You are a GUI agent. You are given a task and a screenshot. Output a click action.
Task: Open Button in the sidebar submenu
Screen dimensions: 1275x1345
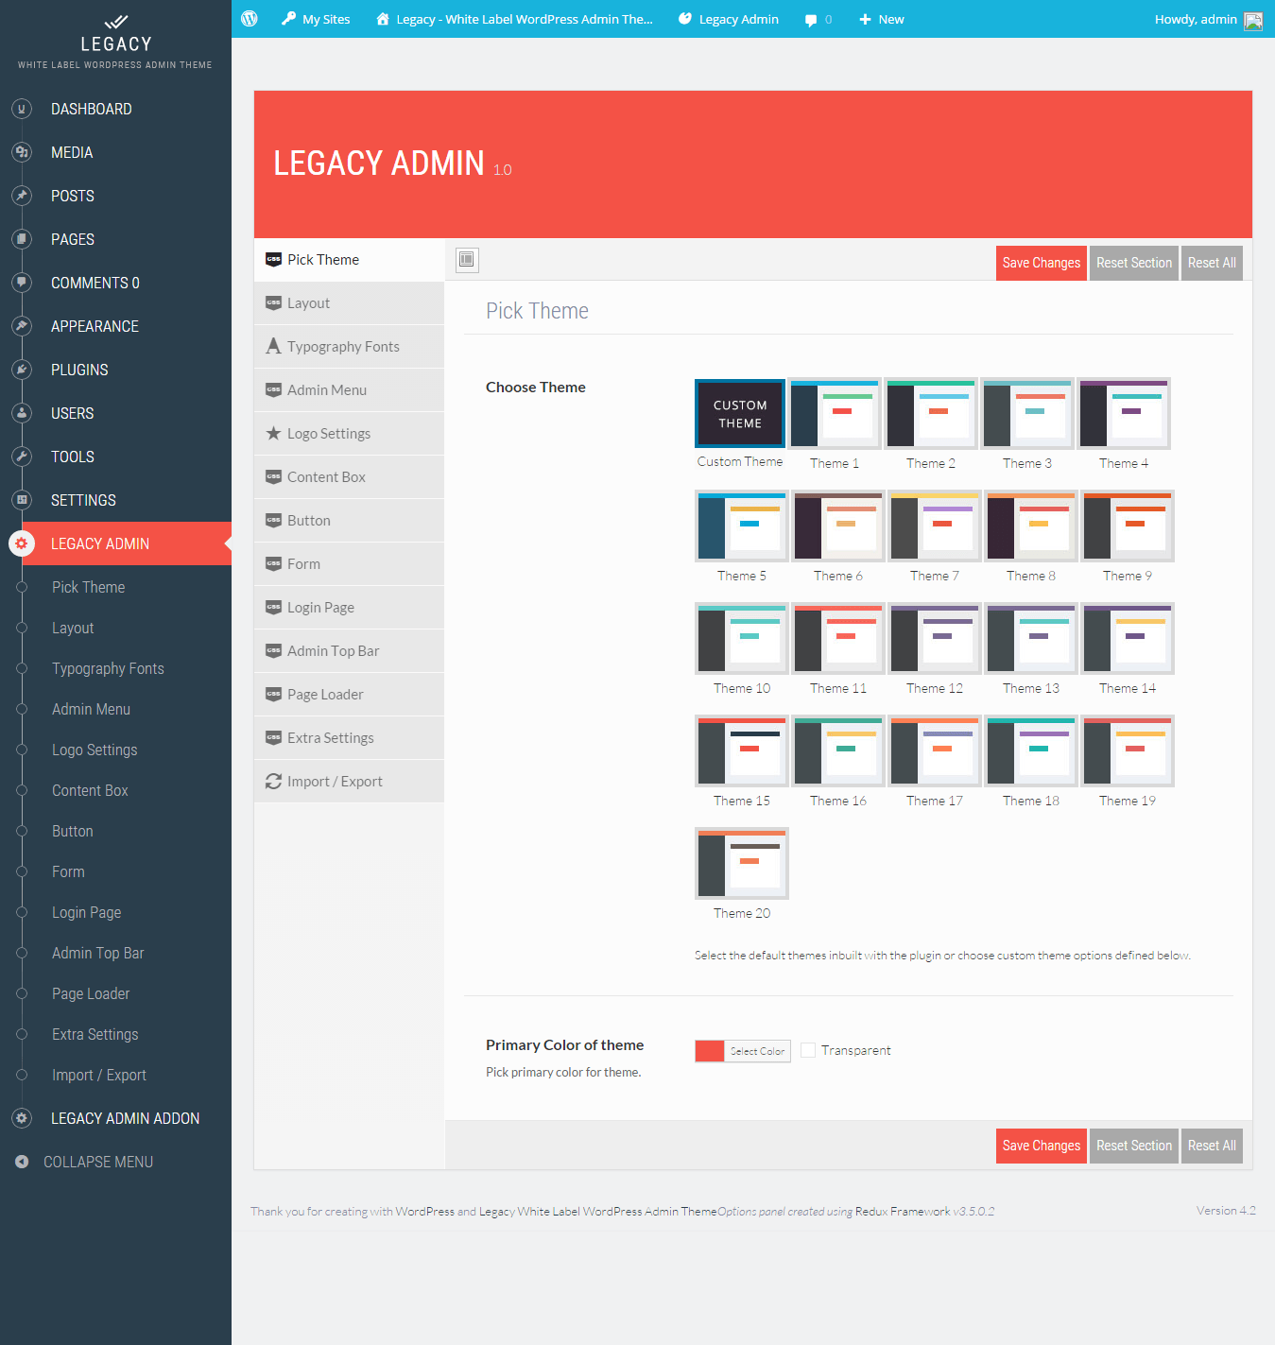click(x=73, y=831)
